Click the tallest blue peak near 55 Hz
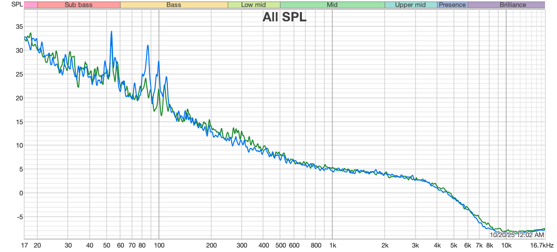This screenshot has height=252, width=557. click(112, 32)
